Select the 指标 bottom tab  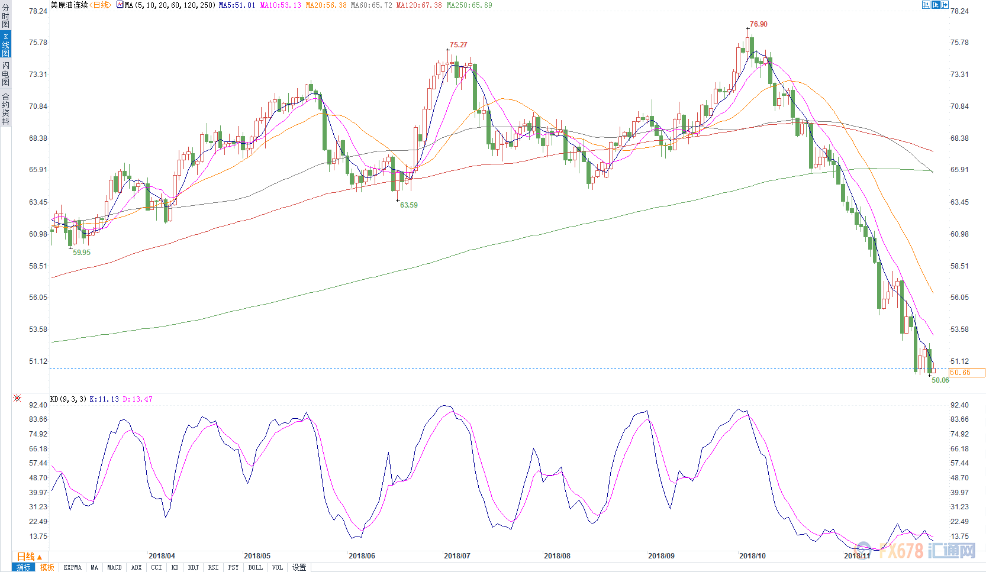(24, 567)
